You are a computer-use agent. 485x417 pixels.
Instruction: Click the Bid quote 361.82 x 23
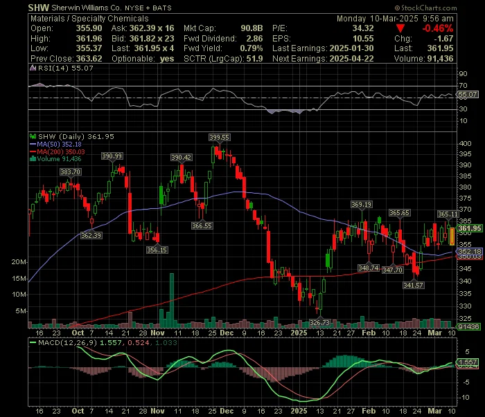[x=152, y=39]
